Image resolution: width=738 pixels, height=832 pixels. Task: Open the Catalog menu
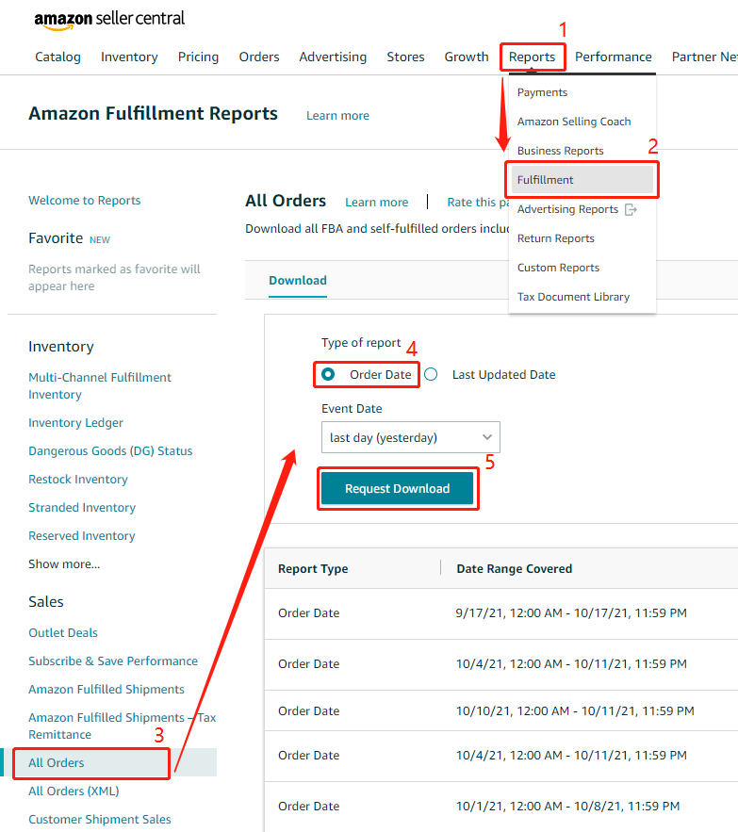(57, 57)
